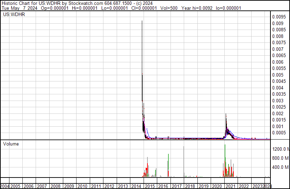Select the 0.003 price axis label
Screen dimensions: 290x189
coord(278,101)
